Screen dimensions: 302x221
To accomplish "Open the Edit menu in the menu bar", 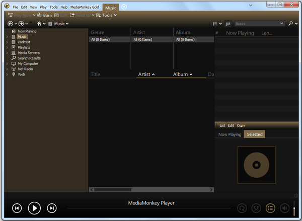I will tap(24, 7).
